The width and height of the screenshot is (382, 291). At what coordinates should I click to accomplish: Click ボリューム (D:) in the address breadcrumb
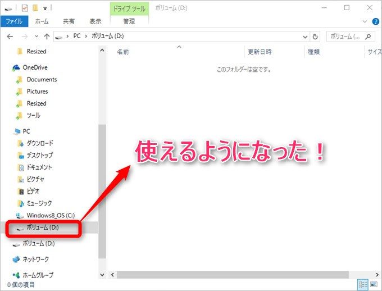108,36
